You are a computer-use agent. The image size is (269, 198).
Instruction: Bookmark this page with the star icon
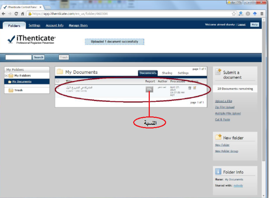[234, 14]
